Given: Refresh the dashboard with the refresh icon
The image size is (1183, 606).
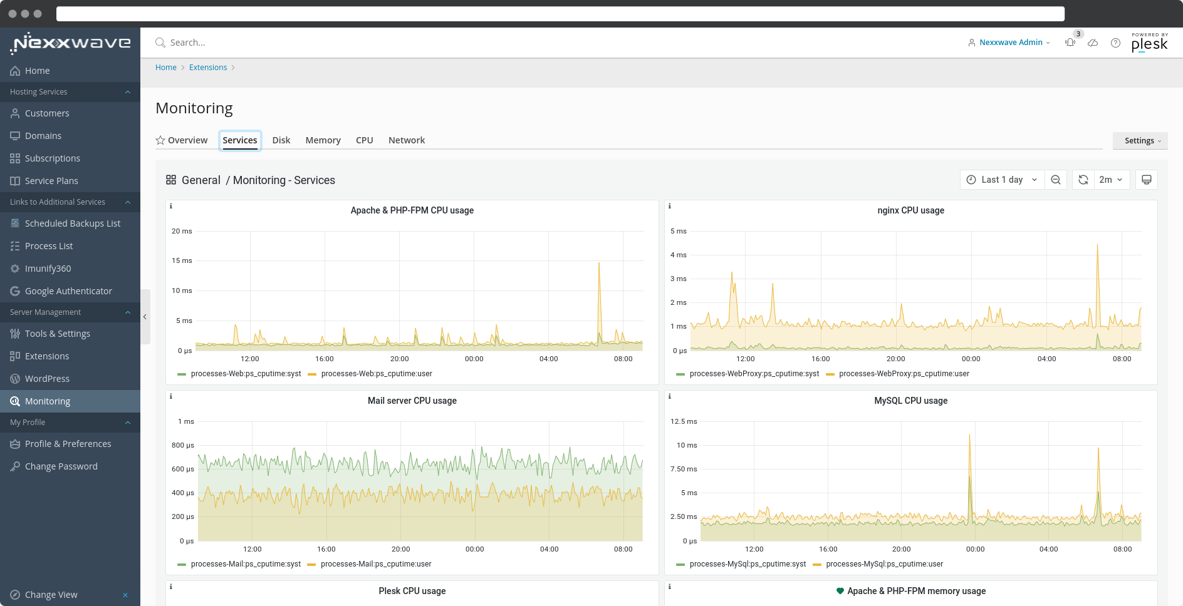Looking at the screenshot, I should [1083, 180].
